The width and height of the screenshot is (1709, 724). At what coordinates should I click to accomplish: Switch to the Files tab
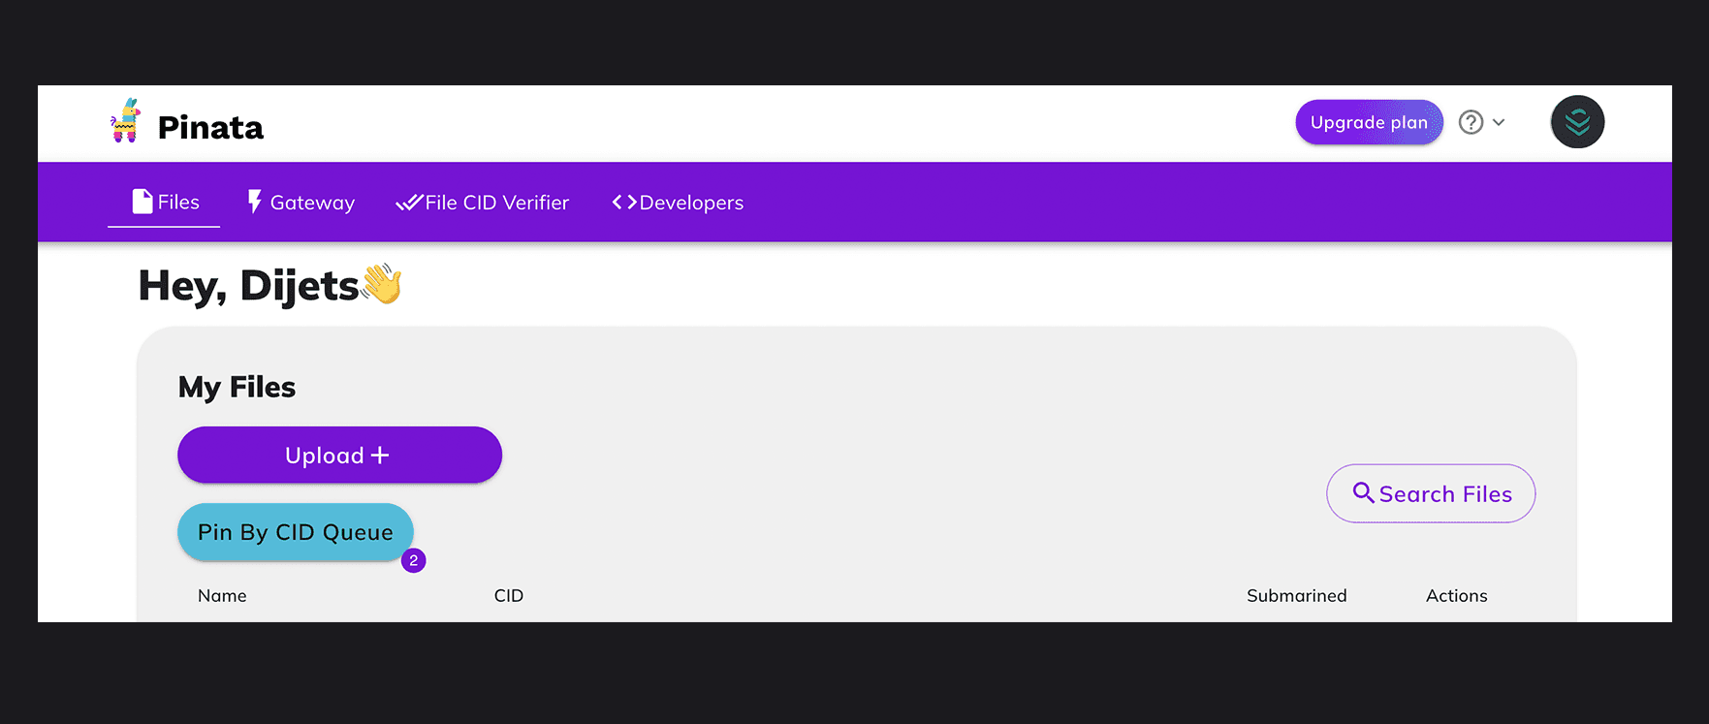click(165, 202)
